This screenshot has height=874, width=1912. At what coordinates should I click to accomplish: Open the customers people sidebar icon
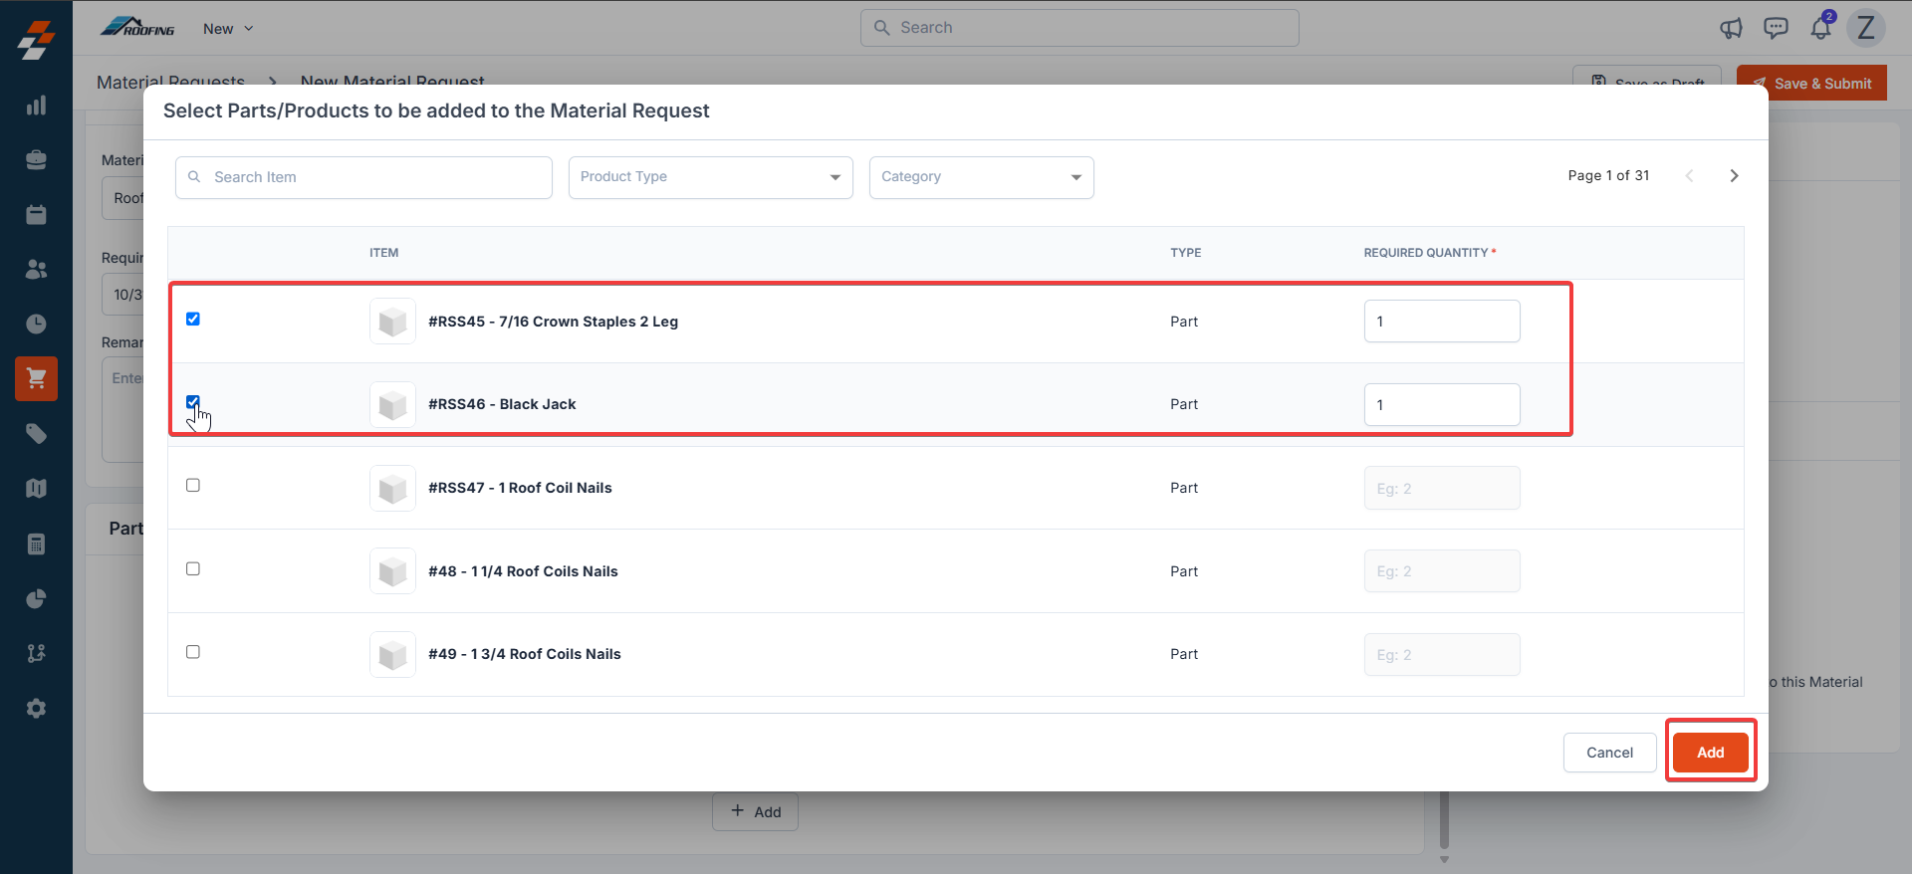click(x=36, y=270)
